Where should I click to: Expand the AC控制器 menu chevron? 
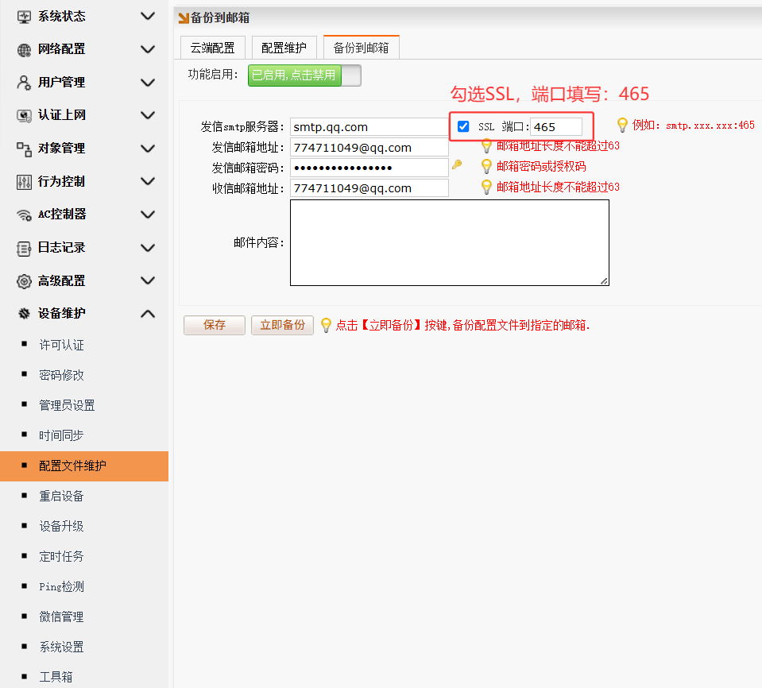[x=148, y=215]
